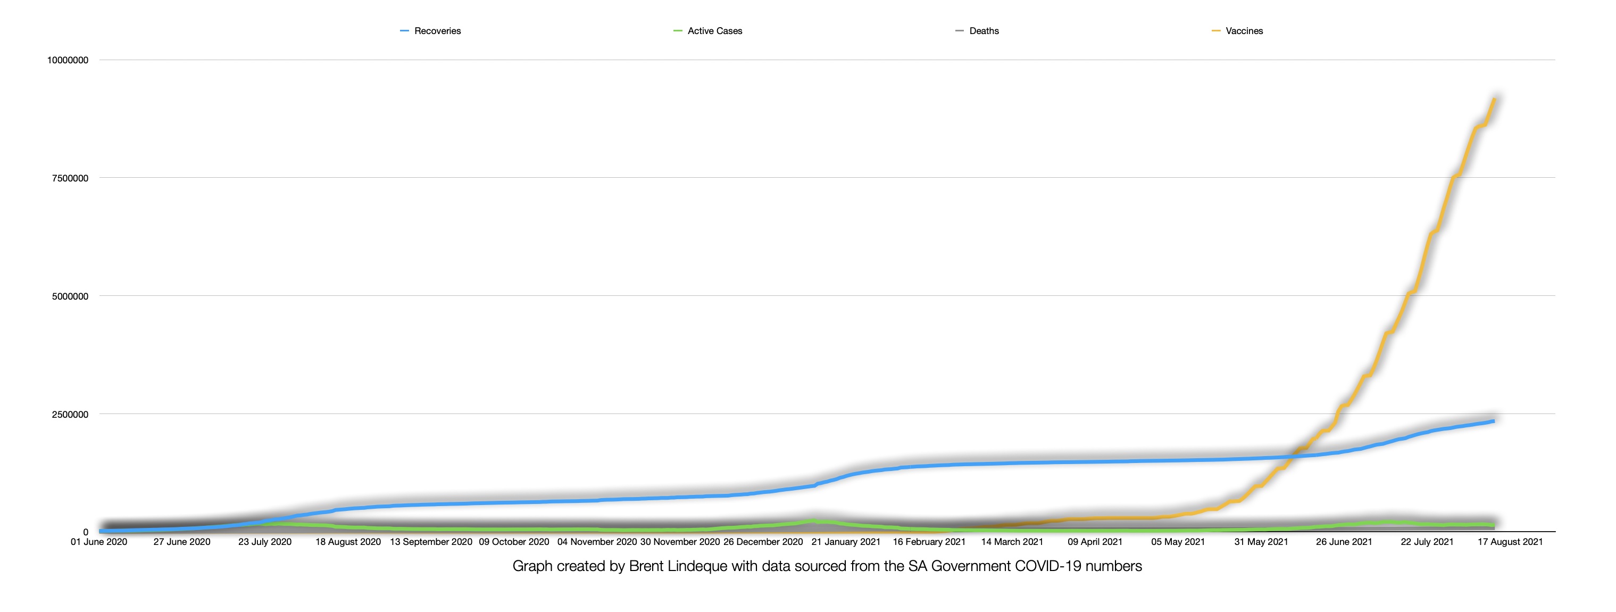Click the Recoveries legend label
Viewport: 1616px width, 612px height.
437,31
